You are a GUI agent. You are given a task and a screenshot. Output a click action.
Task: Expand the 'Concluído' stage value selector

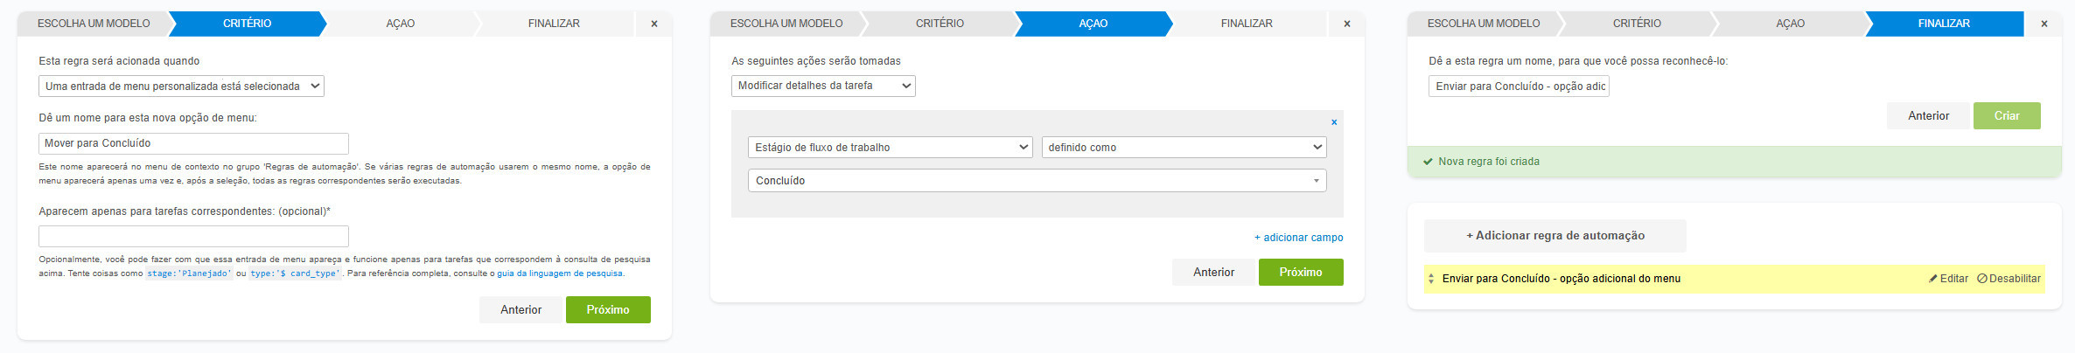click(1037, 180)
